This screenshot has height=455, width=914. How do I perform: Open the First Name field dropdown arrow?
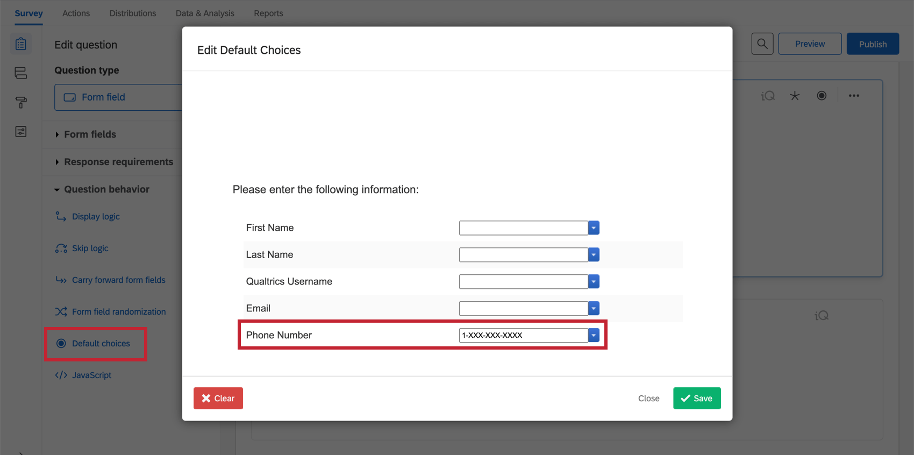click(594, 228)
